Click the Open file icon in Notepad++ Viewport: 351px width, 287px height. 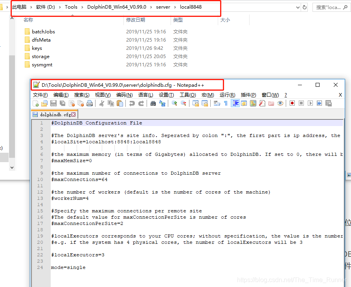44,103
